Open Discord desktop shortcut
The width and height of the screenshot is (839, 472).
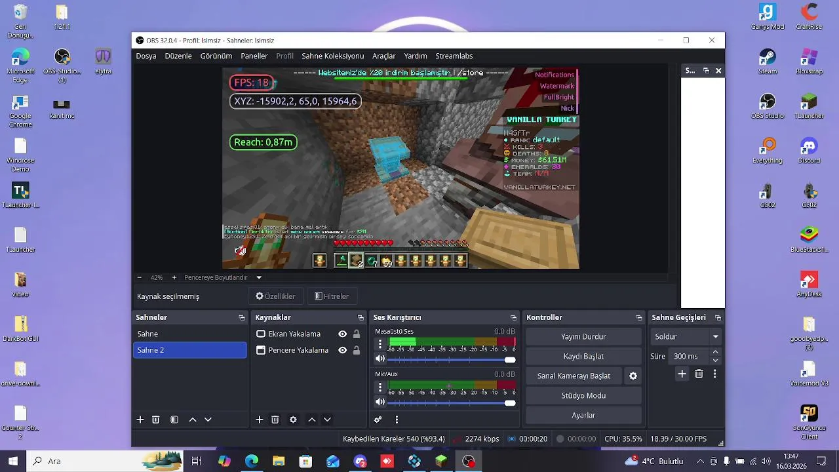click(x=809, y=150)
